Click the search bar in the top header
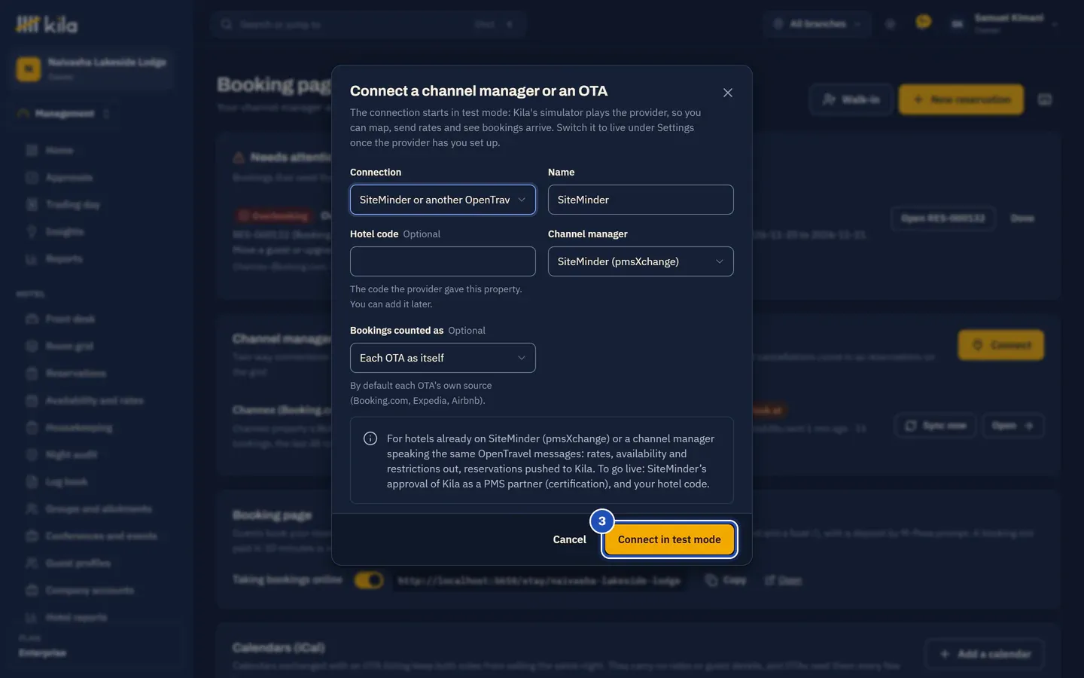Viewport: 1084px width, 678px height. tap(368, 24)
